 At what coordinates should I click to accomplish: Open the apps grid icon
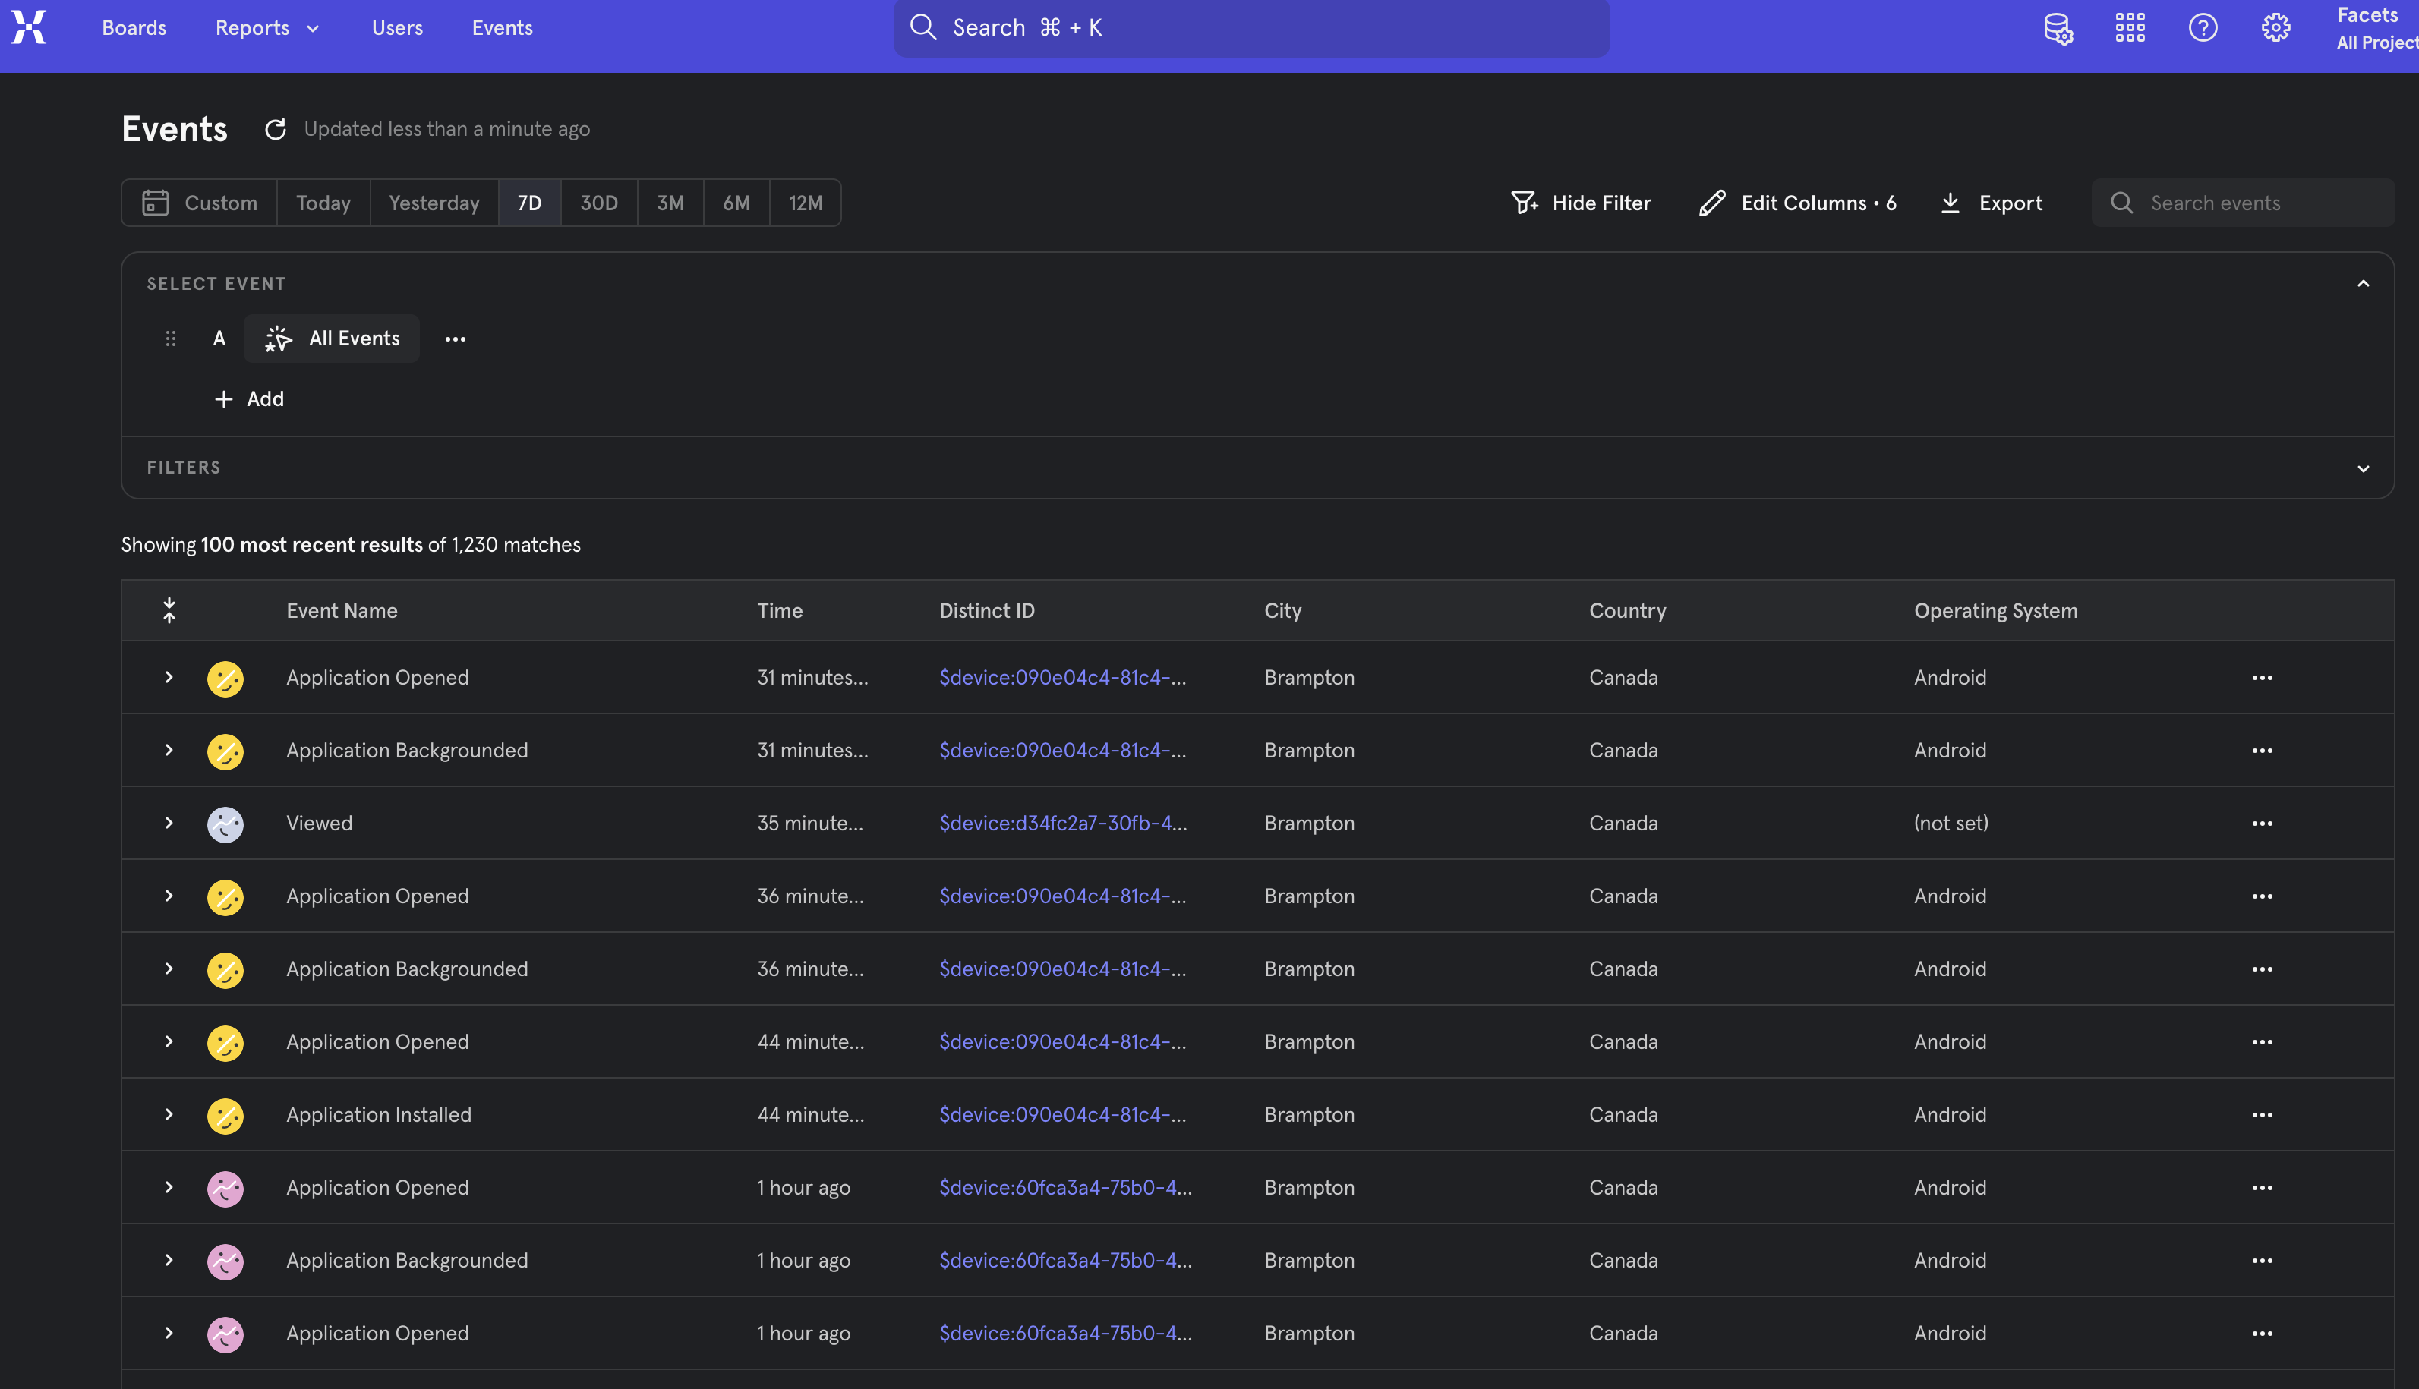pyautogui.click(x=2130, y=27)
